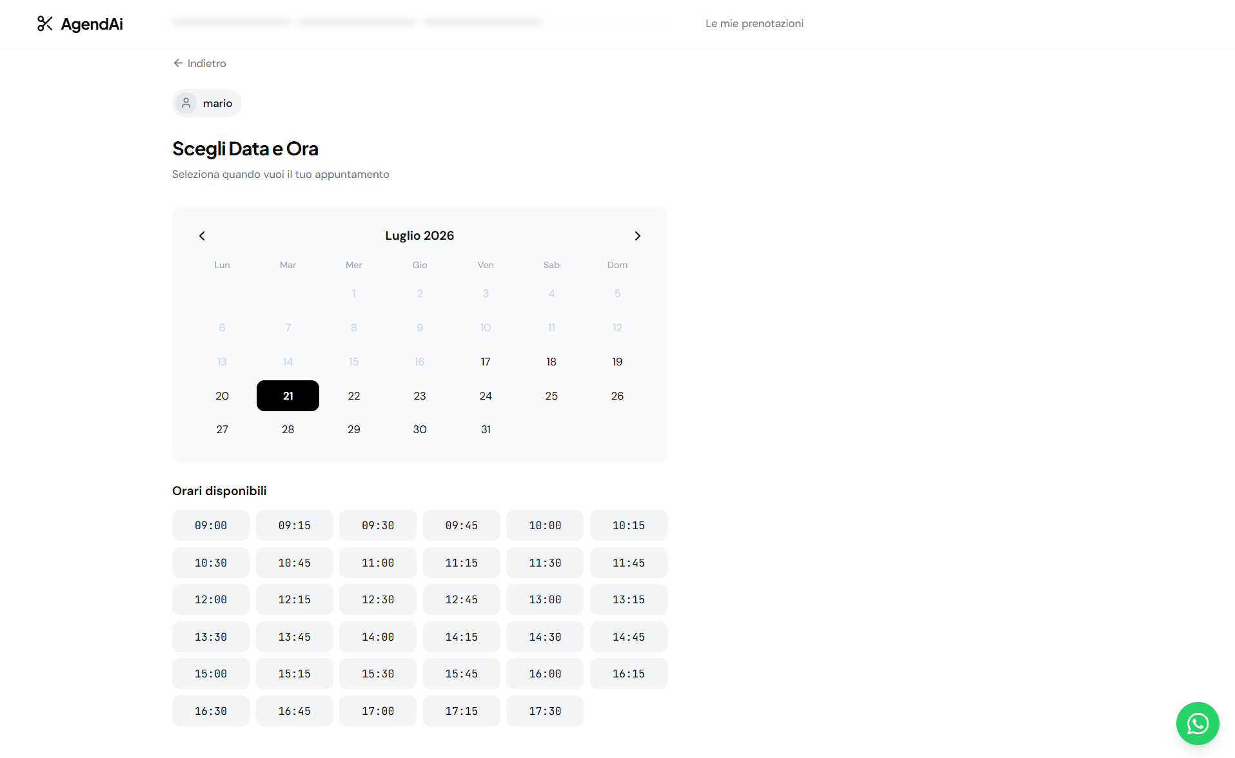The image size is (1235, 758).
Task: Select the 09:15 time slot
Action: (x=295, y=525)
